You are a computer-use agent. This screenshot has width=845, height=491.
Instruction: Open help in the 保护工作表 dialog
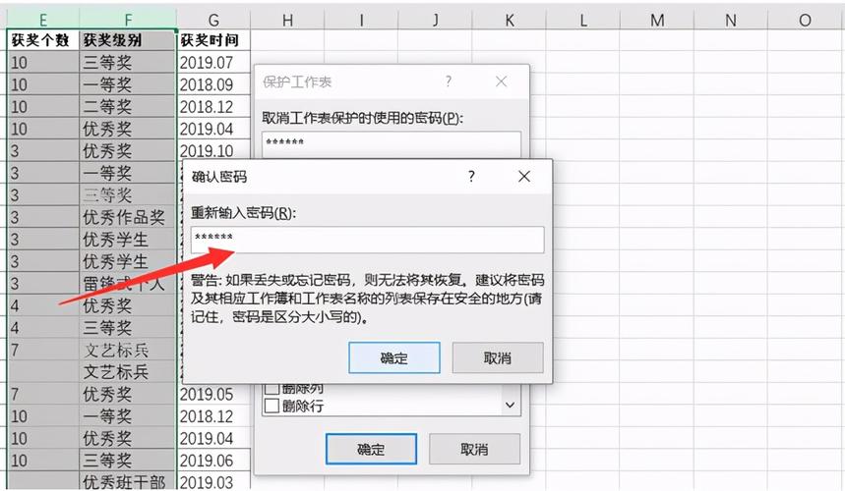coord(449,82)
